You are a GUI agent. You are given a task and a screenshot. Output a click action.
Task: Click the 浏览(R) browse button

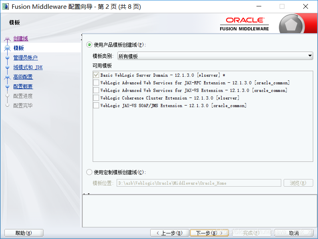click(x=298, y=183)
